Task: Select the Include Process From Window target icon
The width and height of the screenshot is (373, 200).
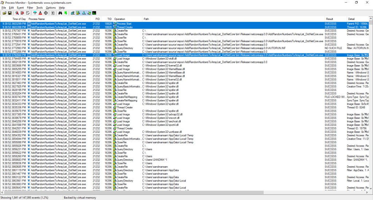Action: coord(46,13)
